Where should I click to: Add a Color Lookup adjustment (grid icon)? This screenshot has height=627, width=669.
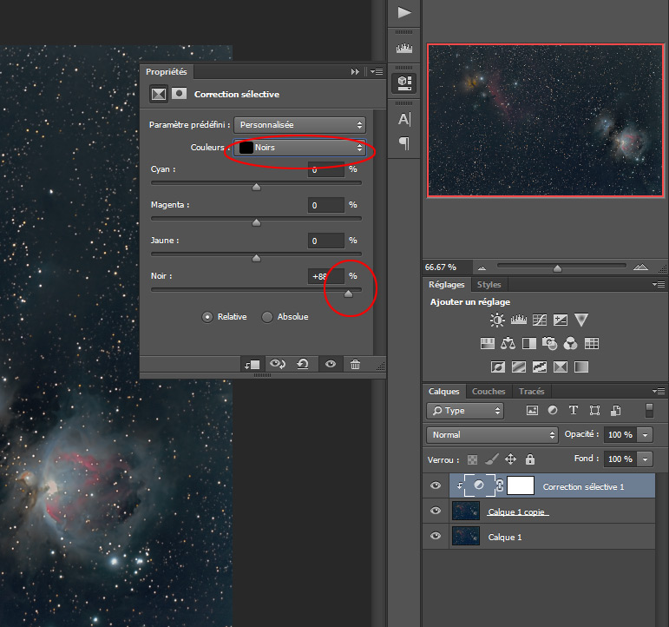point(592,343)
